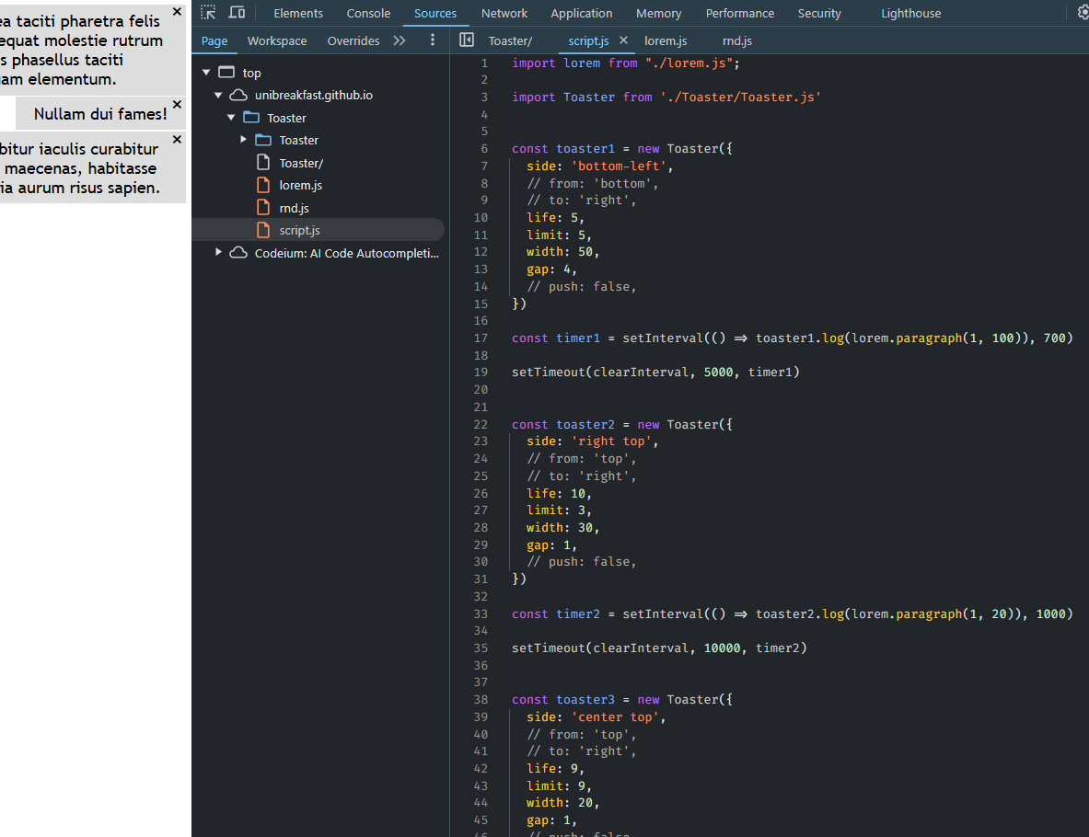Screen dimensions: 1089x837
Task: Dismiss the 'Nullam dui fames!' toast
Action: 177,104
